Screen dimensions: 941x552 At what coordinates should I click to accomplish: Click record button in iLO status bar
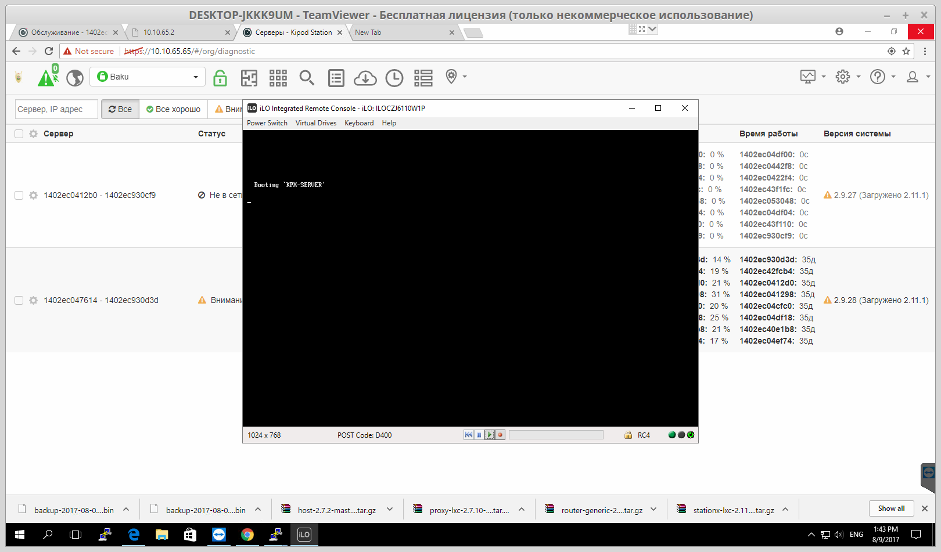pos(500,435)
